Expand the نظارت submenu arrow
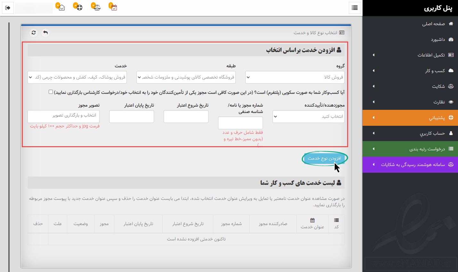458x272 pixels. [x=373, y=102]
